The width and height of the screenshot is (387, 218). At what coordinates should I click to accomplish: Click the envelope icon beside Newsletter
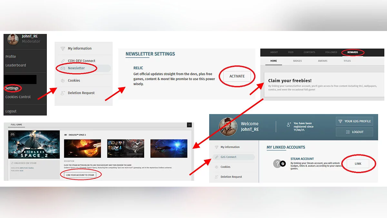[x=63, y=68]
